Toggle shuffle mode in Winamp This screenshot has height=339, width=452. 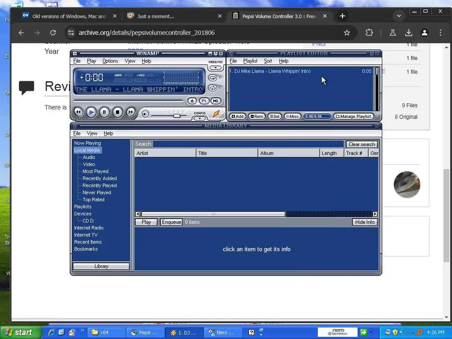(x=213, y=88)
